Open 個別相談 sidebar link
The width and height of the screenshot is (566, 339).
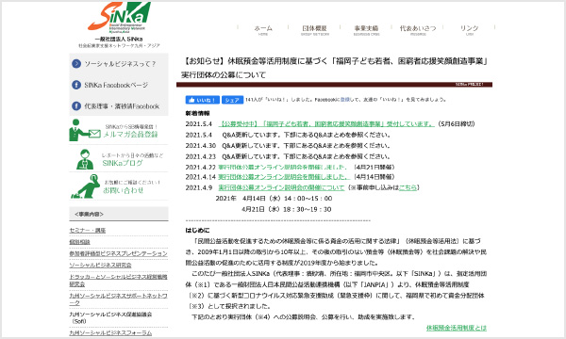point(79,242)
